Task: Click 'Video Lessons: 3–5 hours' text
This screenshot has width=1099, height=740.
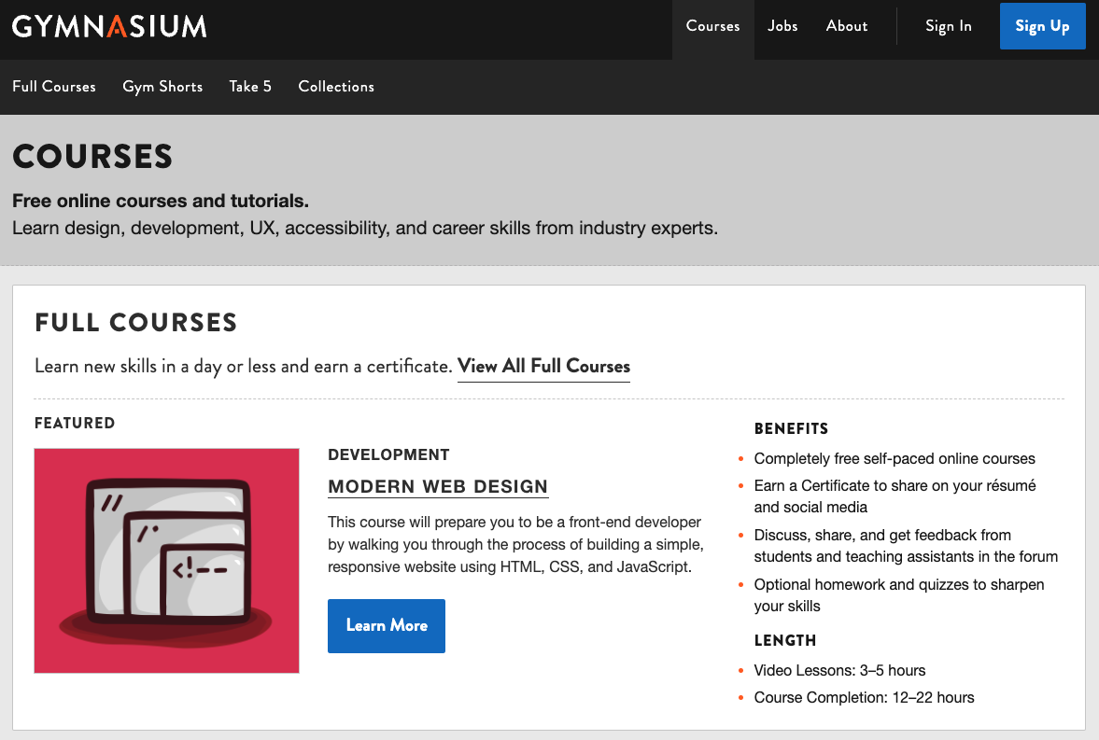Action: click(839, 671)
